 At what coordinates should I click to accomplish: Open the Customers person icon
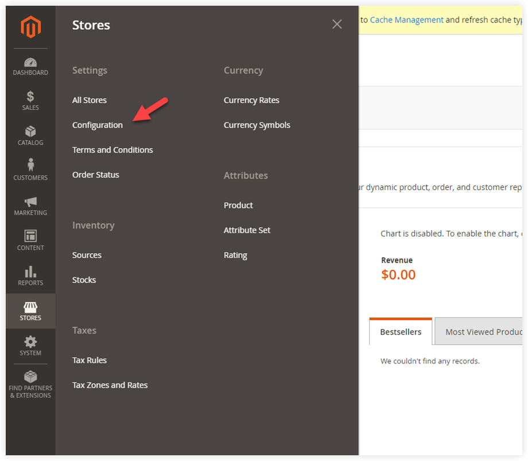click(30, 165)
